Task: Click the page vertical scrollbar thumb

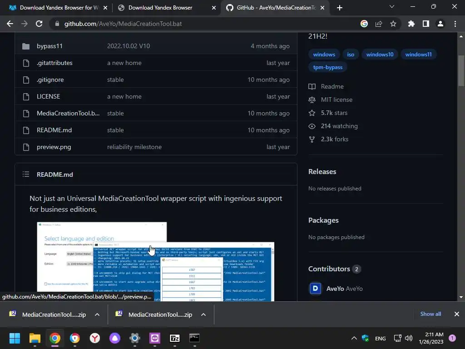Action: (x=461, y=71)
